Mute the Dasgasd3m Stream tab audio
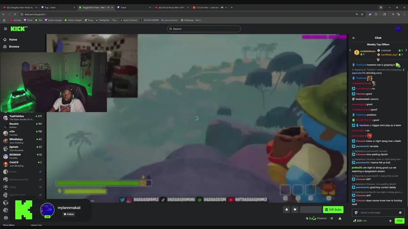The height and width of the screenshot is (229, 408). tap(108, 7)
